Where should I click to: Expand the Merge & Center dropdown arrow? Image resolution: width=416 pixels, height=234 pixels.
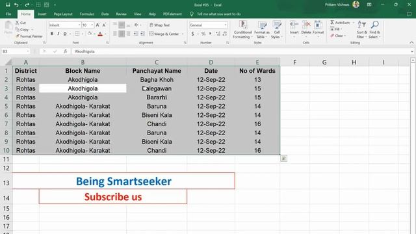pyautogui.click(x=183, y=34)
